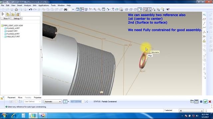Toggle the Spin center icon
Screen dimensions: 213x119
(x=82, y=10)
